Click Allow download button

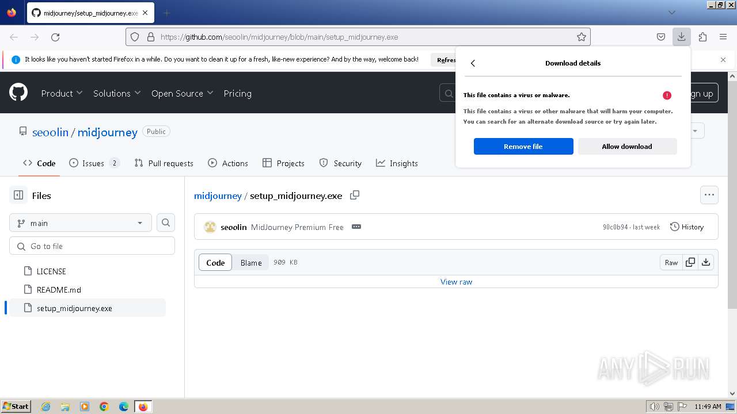point(627,146)
